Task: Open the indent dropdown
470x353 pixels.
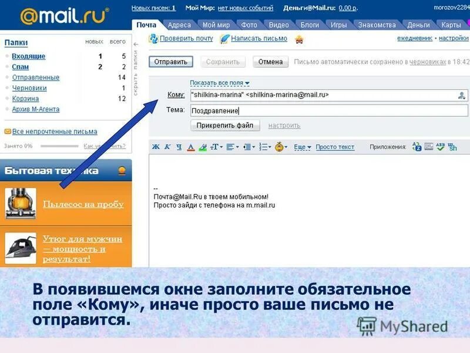Action: 249,146
